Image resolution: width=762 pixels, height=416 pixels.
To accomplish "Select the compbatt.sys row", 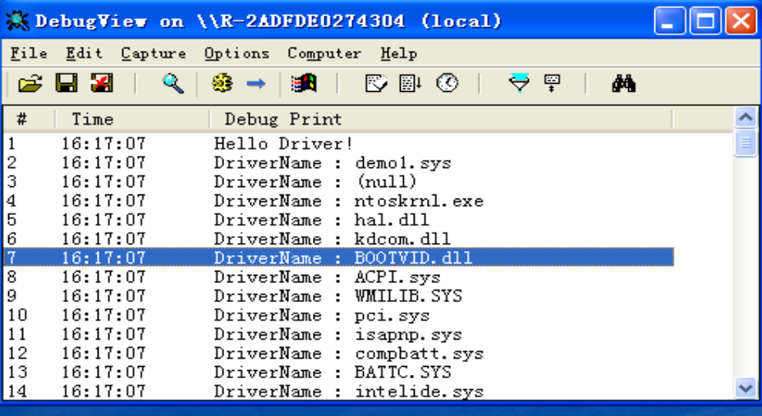I will click(x=339, y=353).
